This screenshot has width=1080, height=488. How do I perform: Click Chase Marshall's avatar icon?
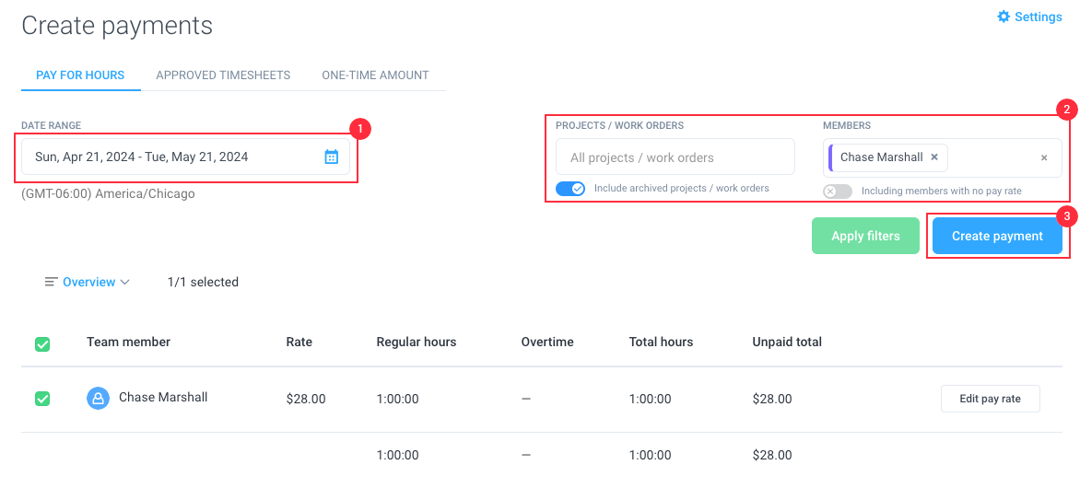(x=98, y=398)
